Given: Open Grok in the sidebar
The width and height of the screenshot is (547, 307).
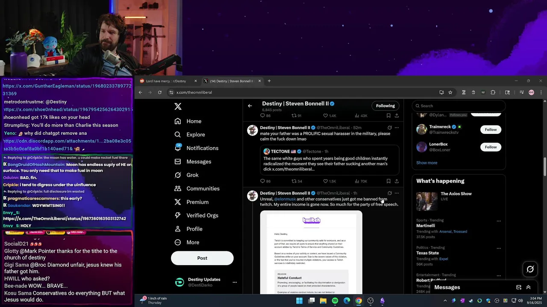Looking at the screenshot, I should (187, 175).
